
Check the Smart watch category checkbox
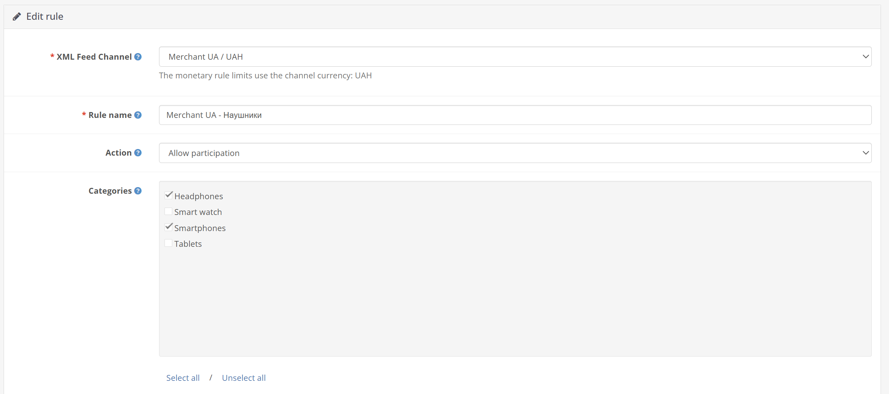pyautogui.click(x=169, y=211)
